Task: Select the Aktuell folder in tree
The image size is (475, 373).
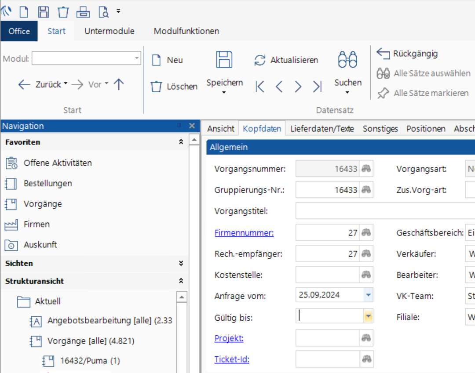Action: tap(39, 301)
